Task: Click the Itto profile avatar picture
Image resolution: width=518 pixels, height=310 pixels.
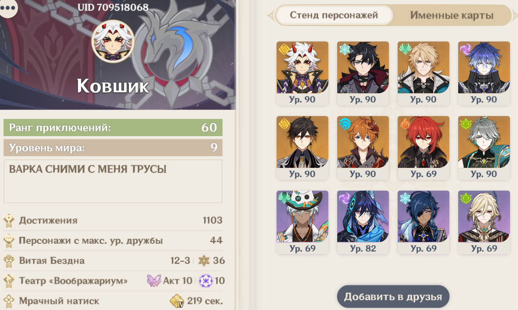Action: (113, 41)
